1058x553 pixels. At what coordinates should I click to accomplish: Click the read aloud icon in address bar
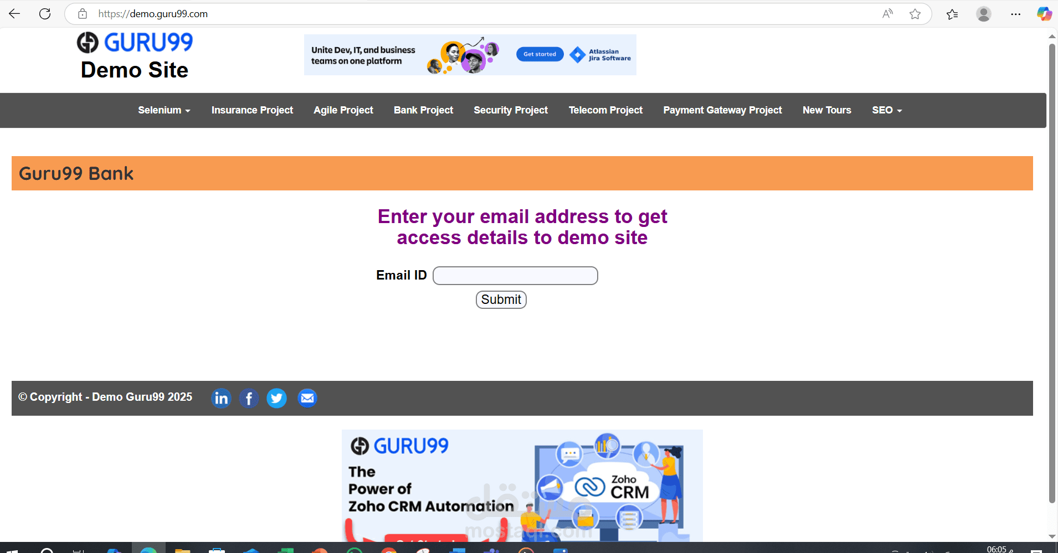pyautogui.click(x=887, y=14)
